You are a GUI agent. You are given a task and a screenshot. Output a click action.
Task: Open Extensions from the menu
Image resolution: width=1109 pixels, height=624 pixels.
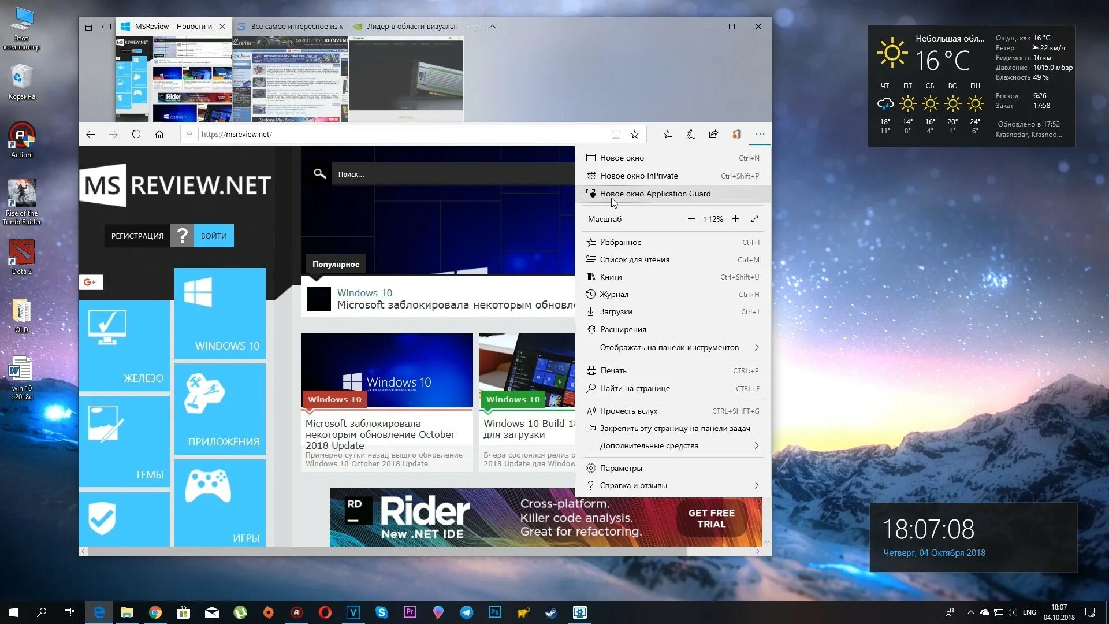[x=623, y=329]
